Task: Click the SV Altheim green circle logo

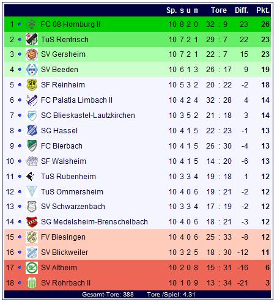Action: click(x=32, y=268)
